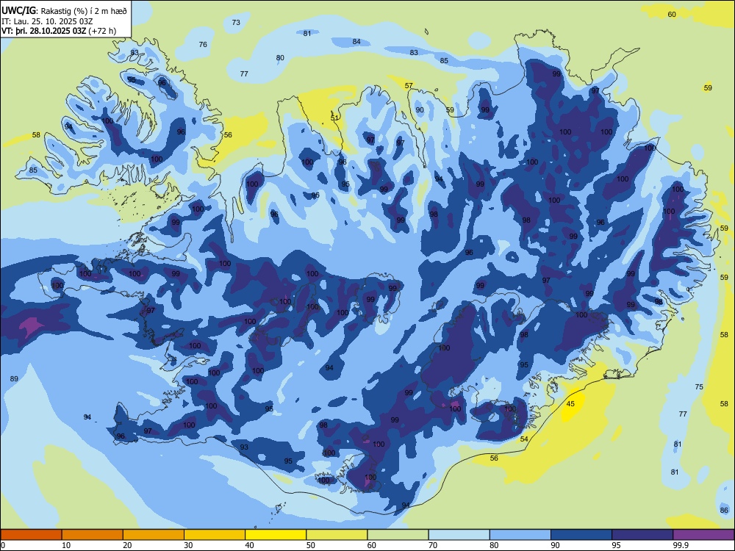This screenshot has width=735, height=551.
Task: Click the humidity value 54 near the coast
Action: click(524, 439)
